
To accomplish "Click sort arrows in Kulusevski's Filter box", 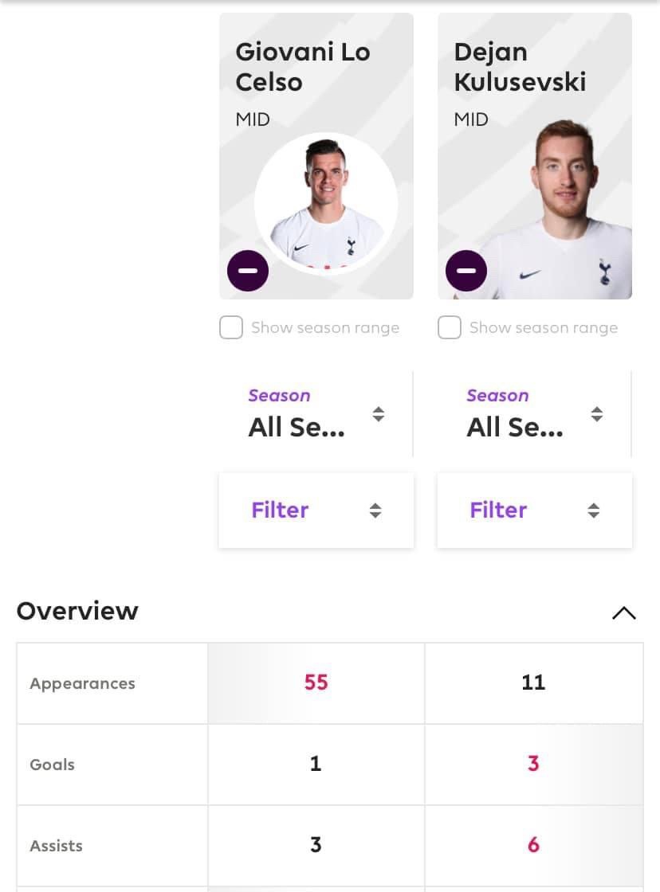I will tap(593, 511).
